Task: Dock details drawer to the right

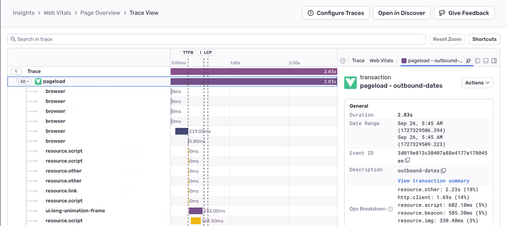Action: 494,61
